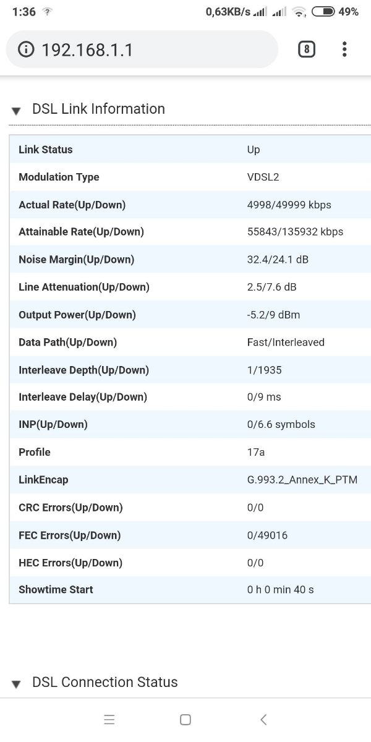371x742 pixels.
Task: Click the DSL Link Information heading
Action: (x=98, y=109)
